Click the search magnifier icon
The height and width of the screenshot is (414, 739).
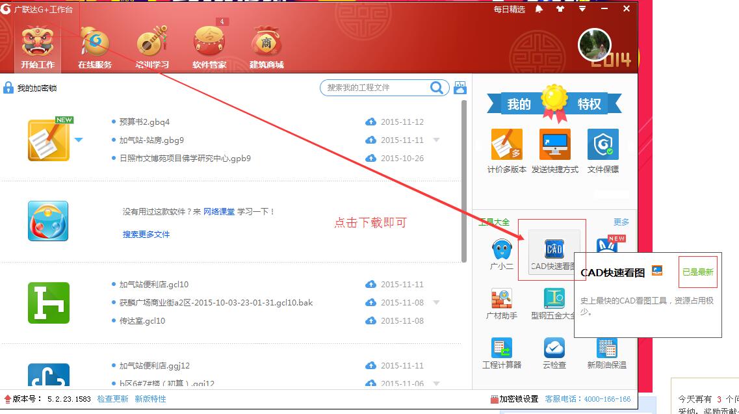tap(437, 88)
